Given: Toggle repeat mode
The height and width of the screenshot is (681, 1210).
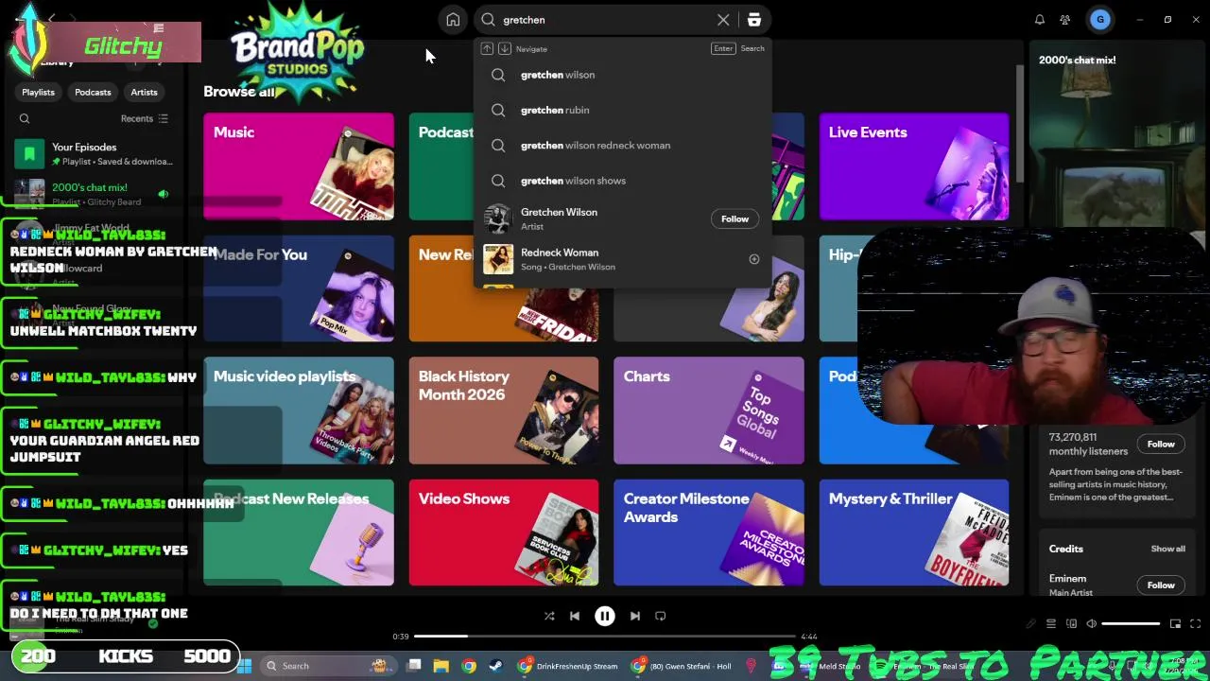Looking at the screenshot, I should (661, 616).
